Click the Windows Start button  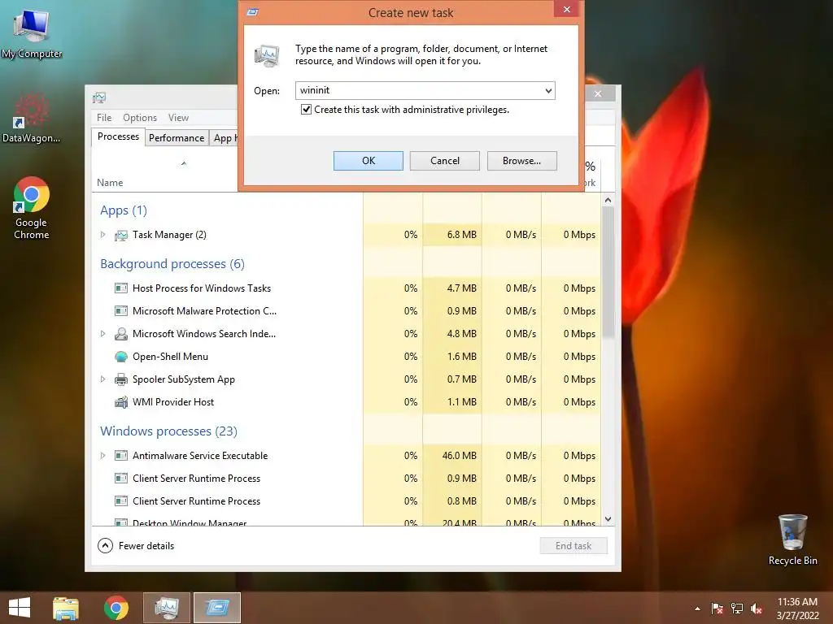(20, 608)
